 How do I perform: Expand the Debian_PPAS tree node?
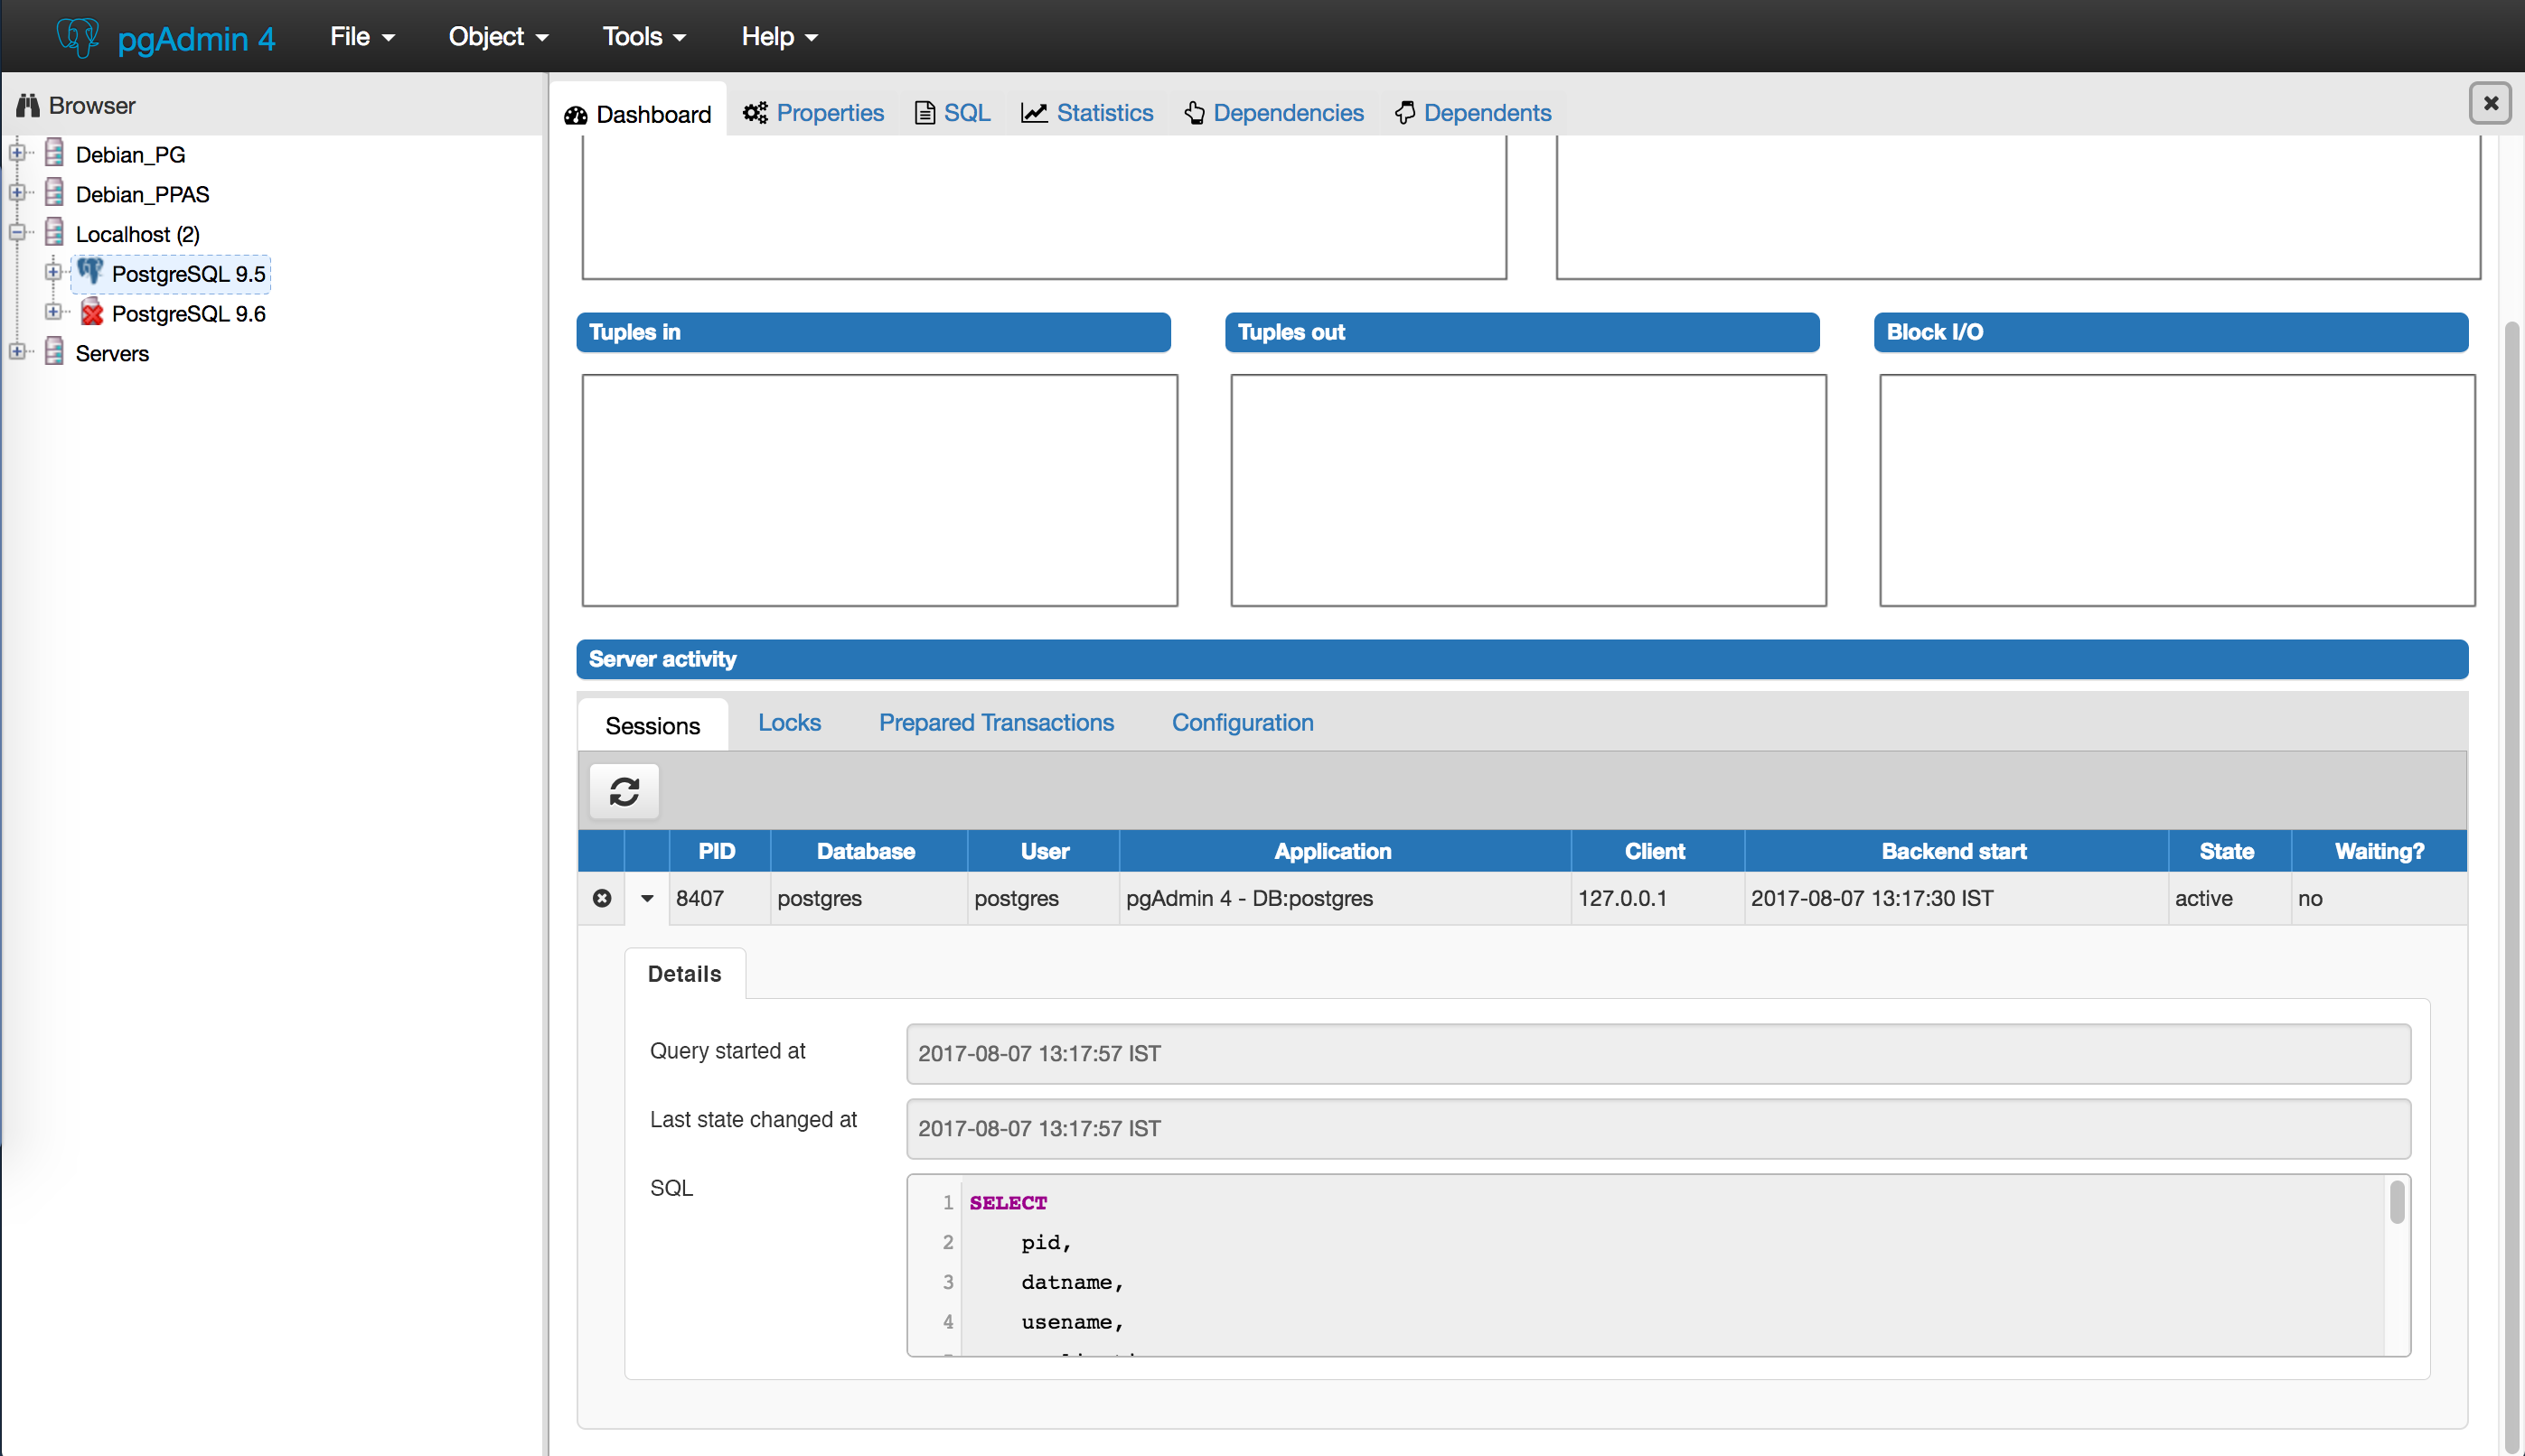pos(17,192)
